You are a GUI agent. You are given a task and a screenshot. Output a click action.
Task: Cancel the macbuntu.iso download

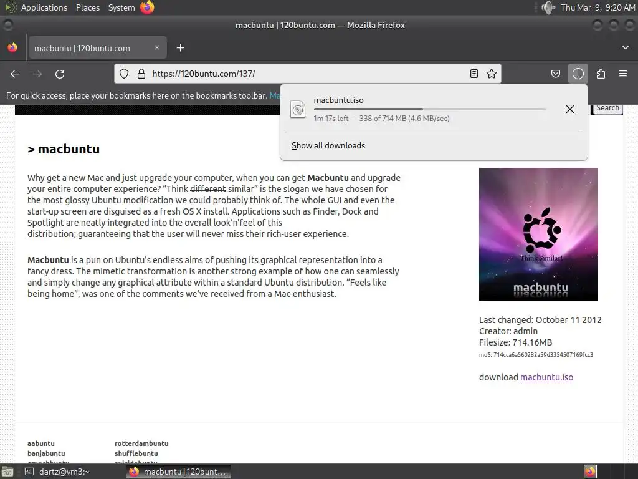569,109
